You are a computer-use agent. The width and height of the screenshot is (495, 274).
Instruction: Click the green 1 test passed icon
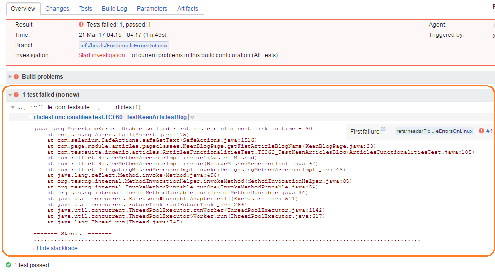click(8, 265)
